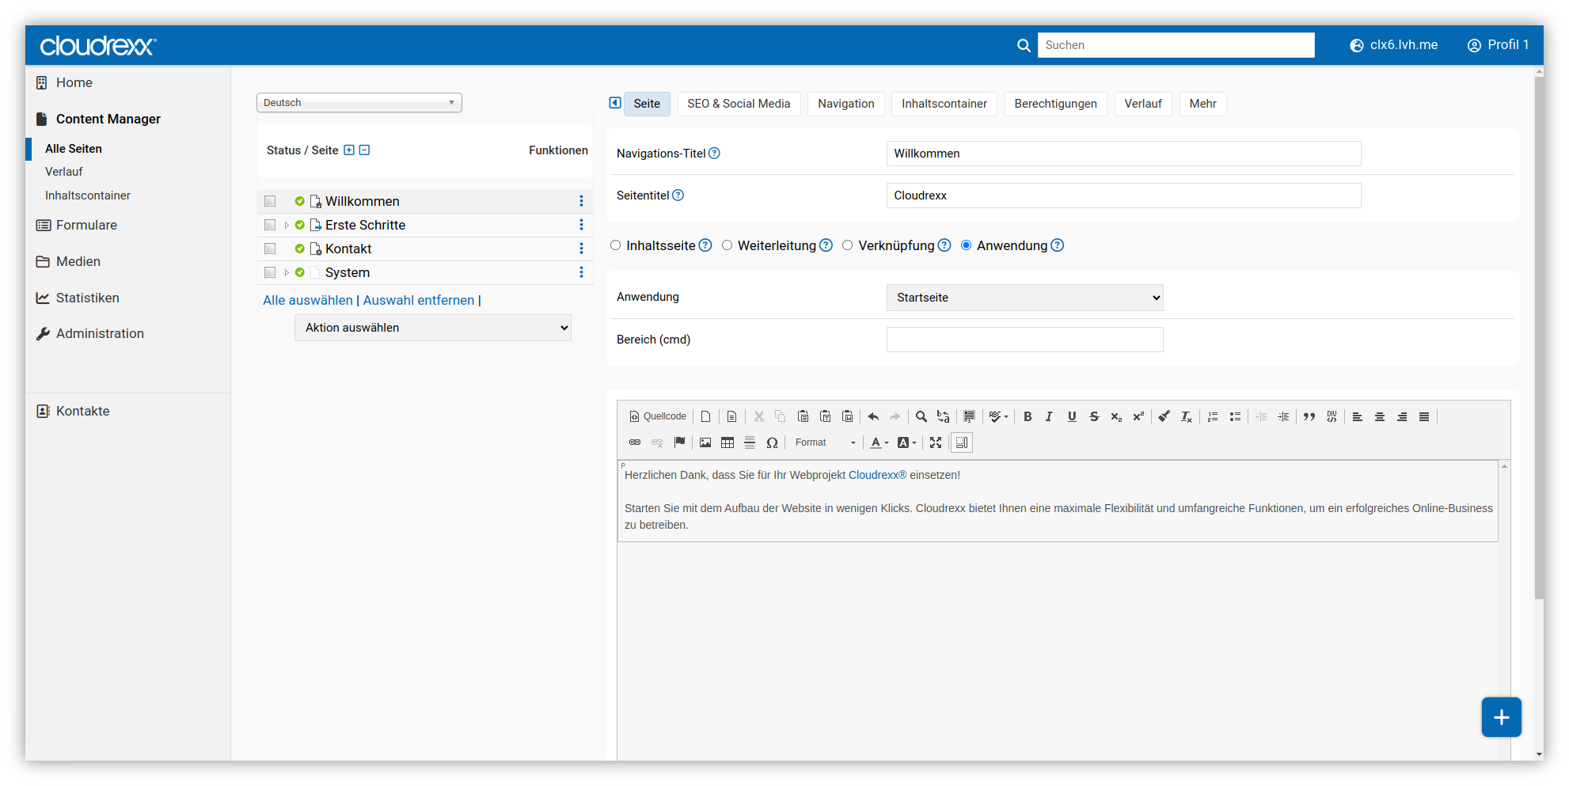Switch to Navigation tab

[x=846, y=104]
